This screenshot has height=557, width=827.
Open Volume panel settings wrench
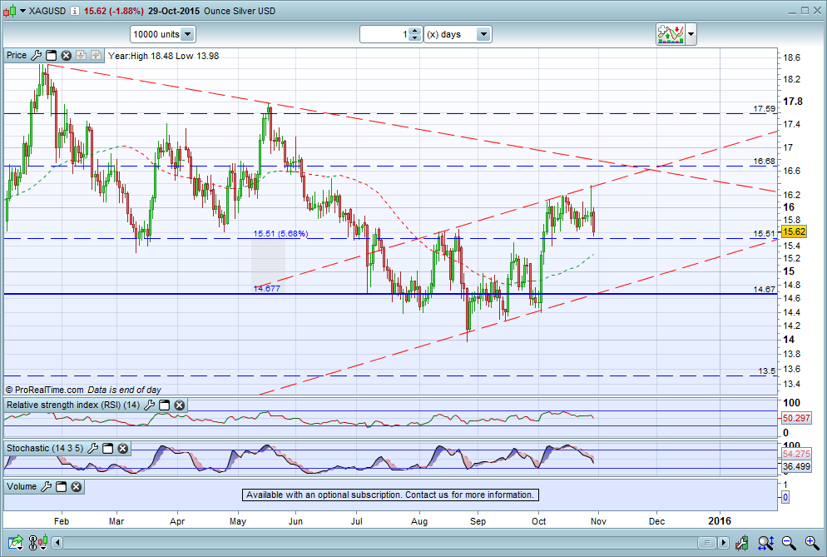click(x=47, y=487)
